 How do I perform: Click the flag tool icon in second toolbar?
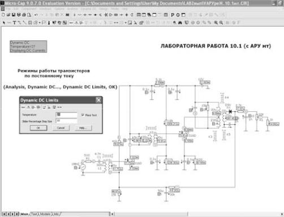pos(44,23)
